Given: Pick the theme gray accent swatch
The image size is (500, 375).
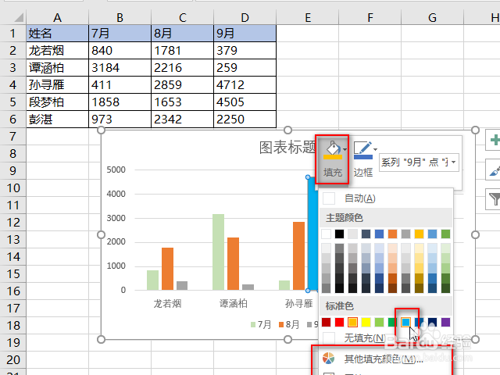Looking at the screenshot, I should click(x=405, y=234).
